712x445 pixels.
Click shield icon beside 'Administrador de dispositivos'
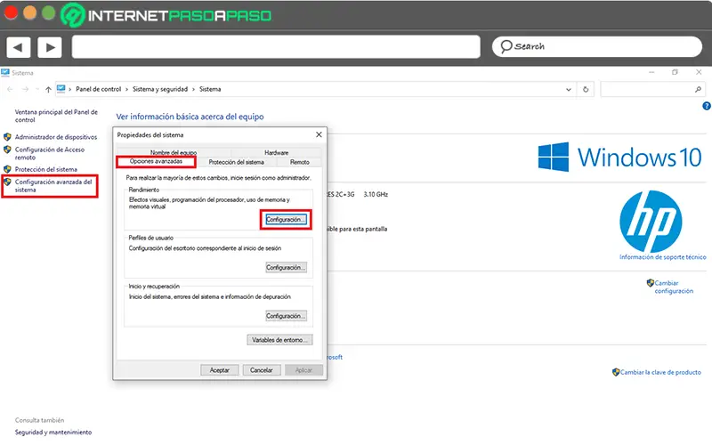coord(7,137)
